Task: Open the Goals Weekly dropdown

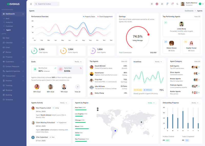Action: pos(78,62)
